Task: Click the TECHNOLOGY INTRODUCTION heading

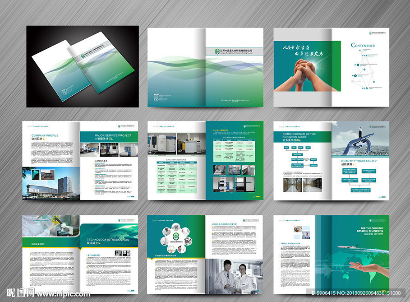Action: click(x=108, y=239)
